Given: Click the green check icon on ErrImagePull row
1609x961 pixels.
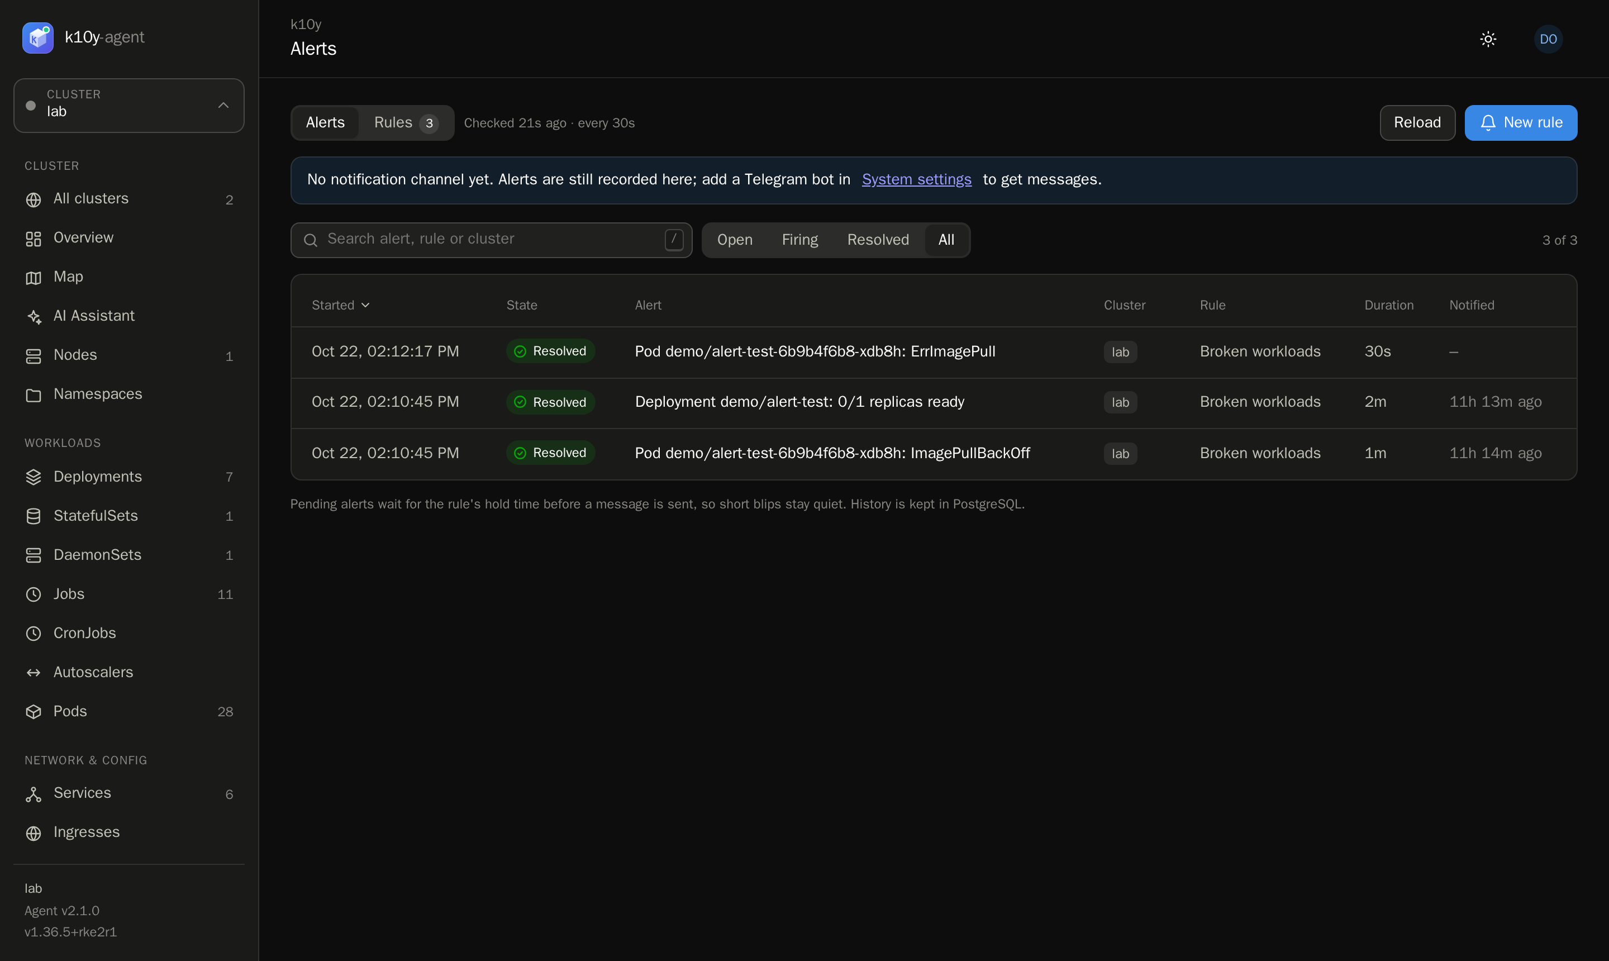Looking at the screenshot, I should pyautogui.click(x=520, y=351).
